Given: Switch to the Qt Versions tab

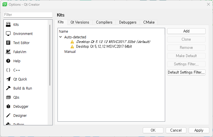Looking at the screenshot, I should (x=80, y=22).
